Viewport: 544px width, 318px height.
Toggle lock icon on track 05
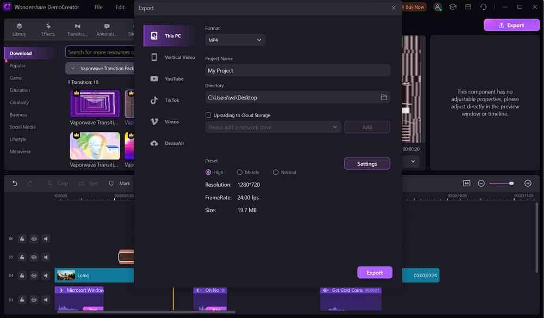tap(22, 257)
